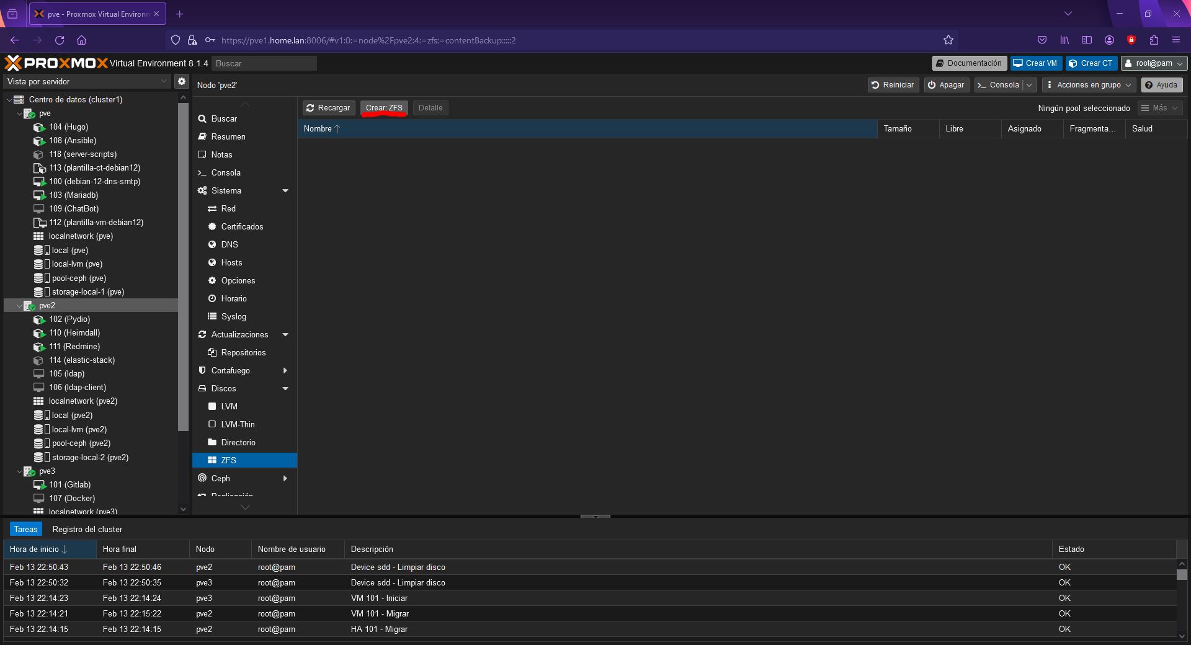The height and width of the screenshot is (645, 1191).
Task: Open Acciones en grupo dropdown
Action: (x=1089, y=85)
